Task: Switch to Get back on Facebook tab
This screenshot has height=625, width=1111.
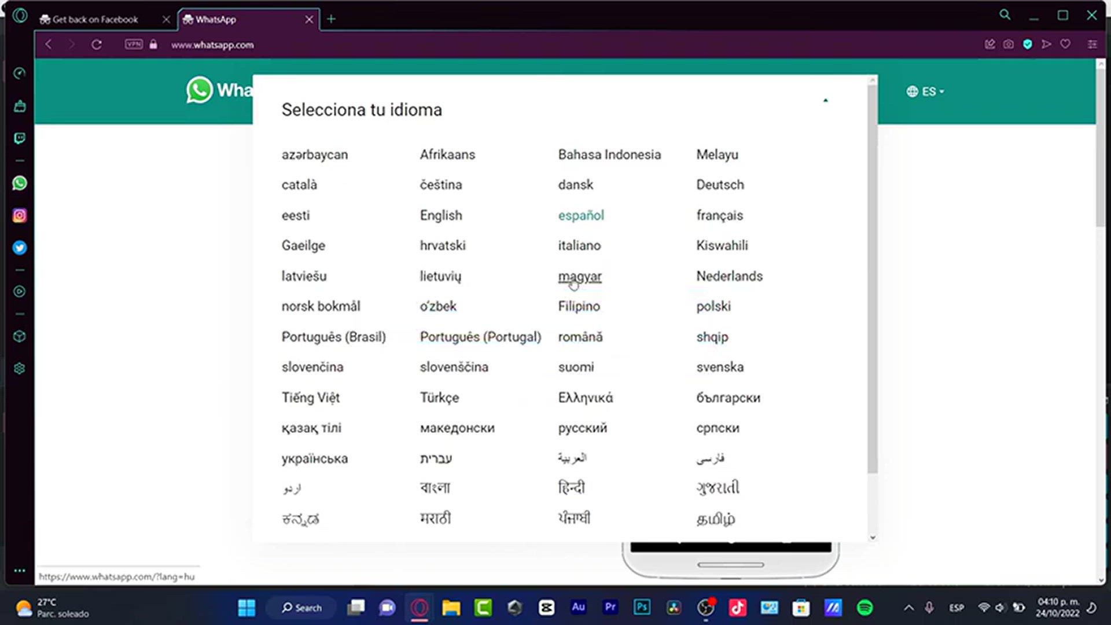Action: click(x=95, y=19)
